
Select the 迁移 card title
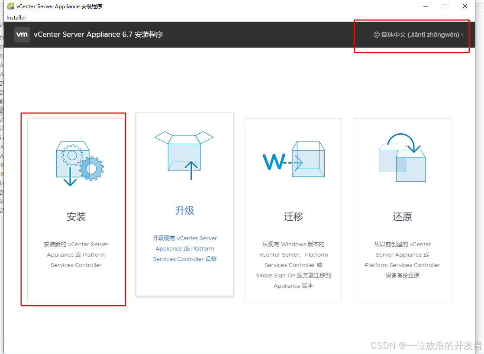(x=293, y=217)
